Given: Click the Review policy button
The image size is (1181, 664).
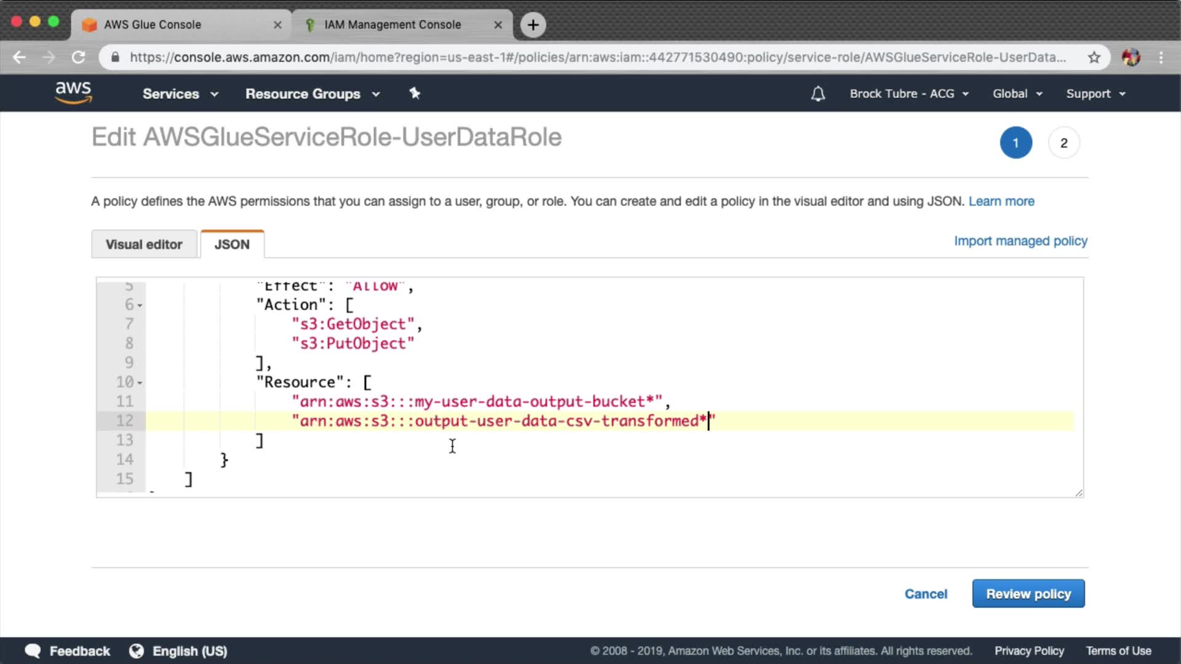Looking at the screenshot, I should (x=1028, y=594).
